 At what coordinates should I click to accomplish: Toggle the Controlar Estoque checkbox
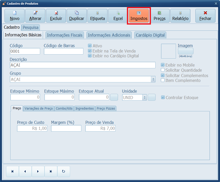[x=163, y=98]
